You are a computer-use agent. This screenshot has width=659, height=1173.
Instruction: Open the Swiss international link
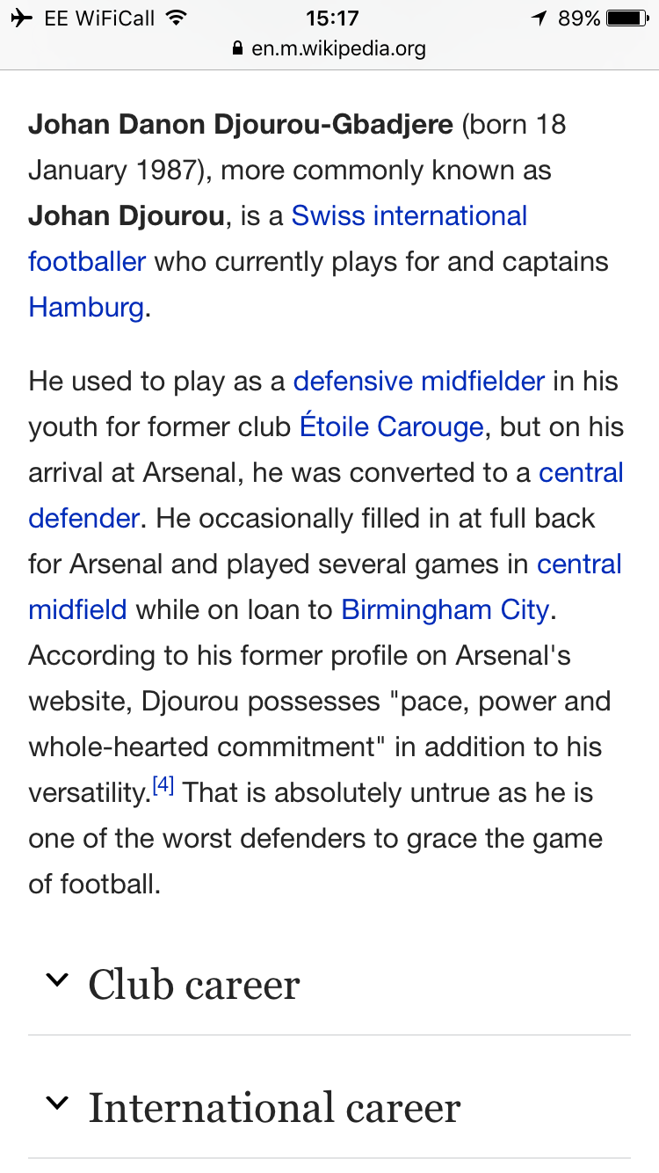pyautogui.click(x=409, y=215)
